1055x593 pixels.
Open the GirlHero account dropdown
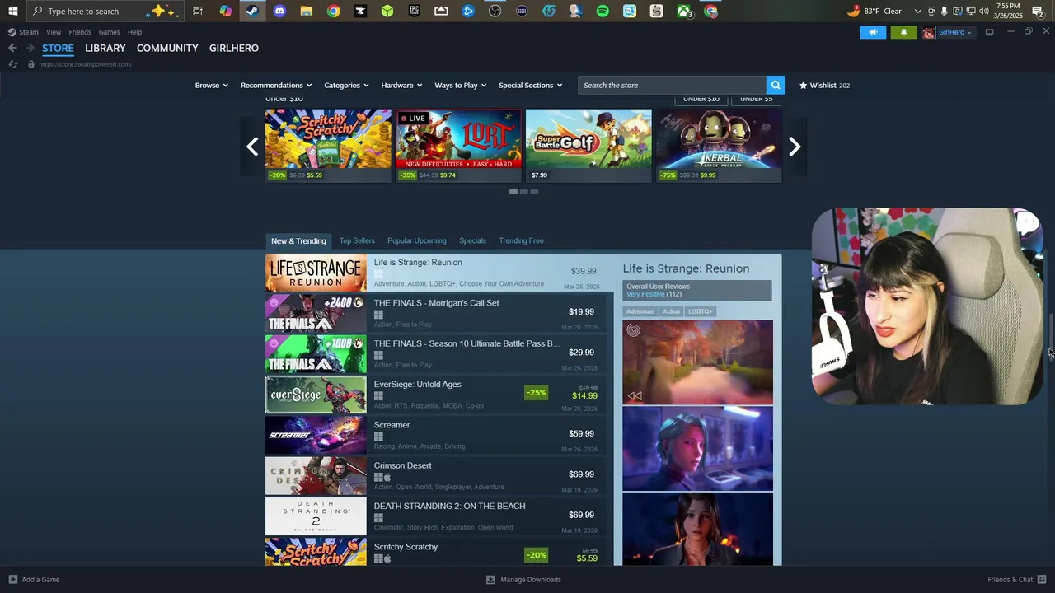pos(954,32)
